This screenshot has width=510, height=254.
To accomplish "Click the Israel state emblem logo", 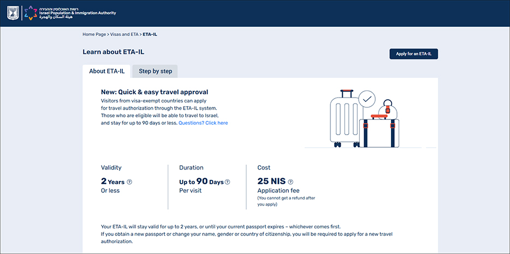I will (x=13, y=13).
